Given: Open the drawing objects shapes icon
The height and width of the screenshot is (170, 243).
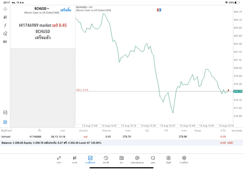Looking at the screenshot, I should coord(5,33).
